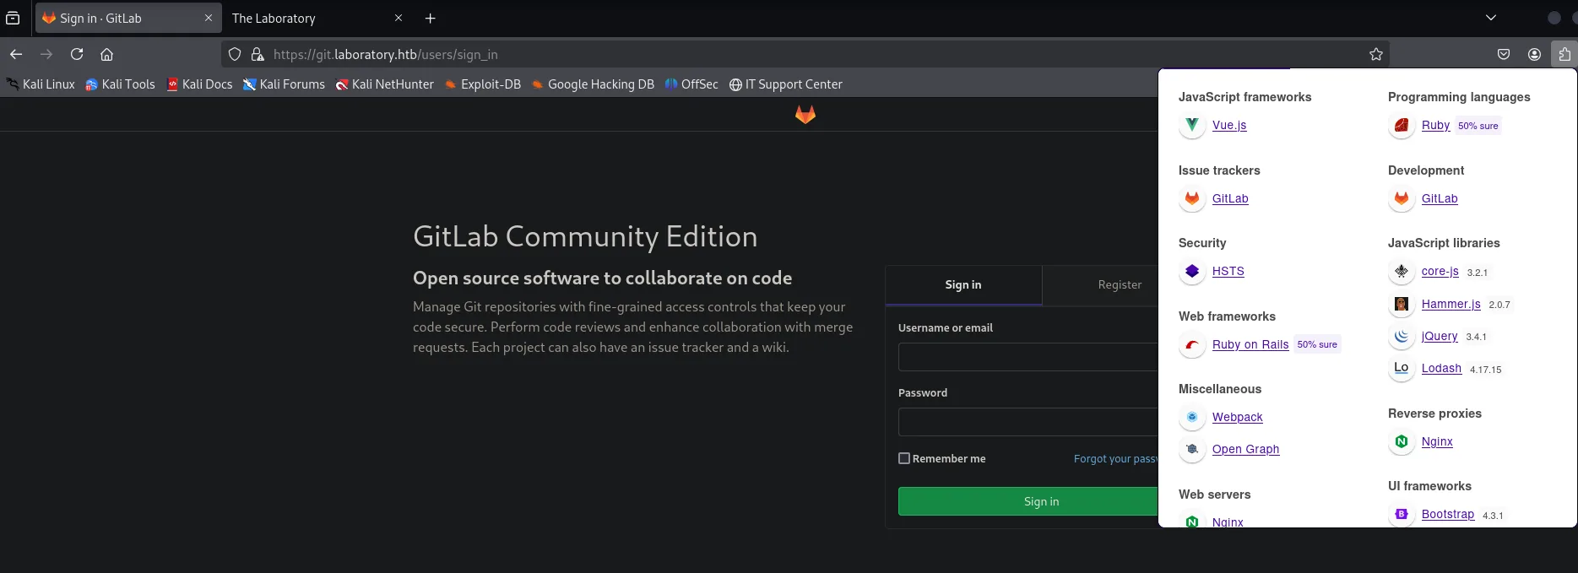
Task: Open the Firefox account icon
Action: pos(1534,54)
